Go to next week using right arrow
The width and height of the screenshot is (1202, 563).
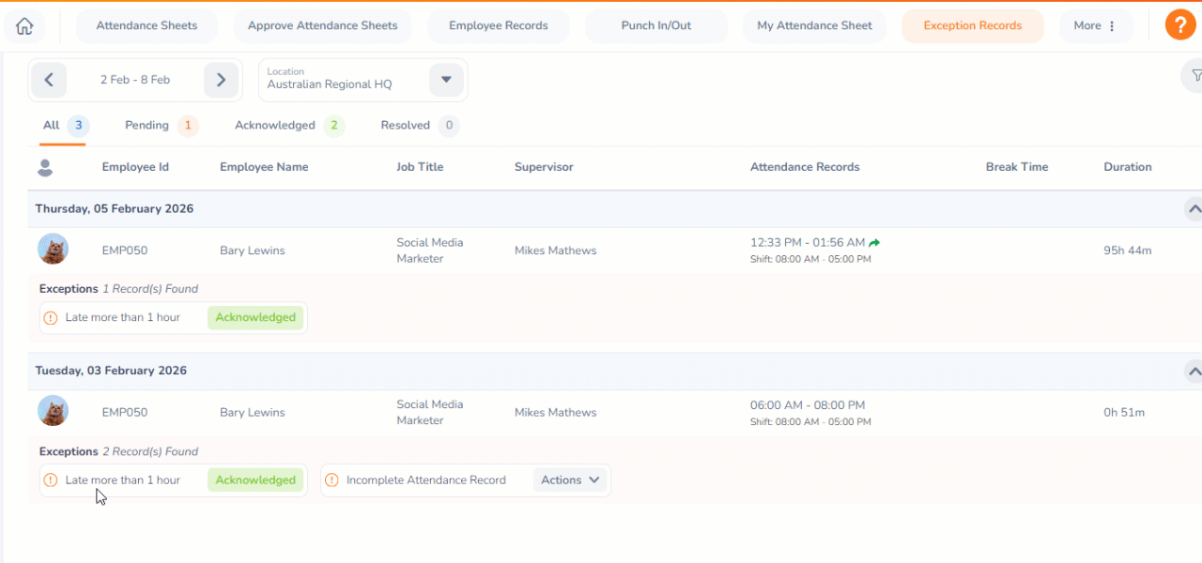[221, 80]
